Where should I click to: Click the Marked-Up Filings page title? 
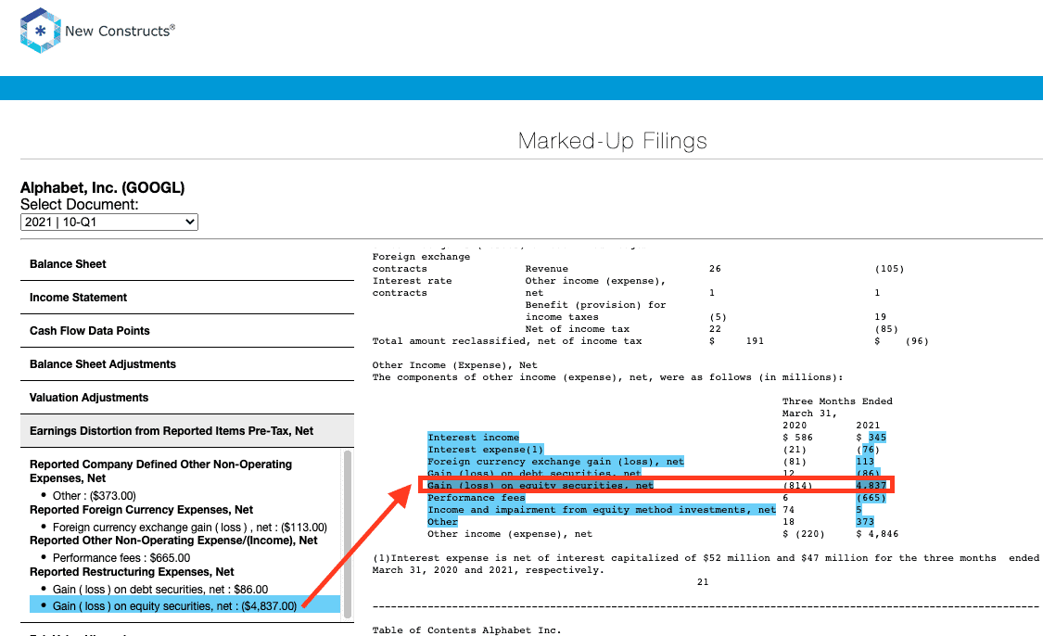(x=613, y=141)
